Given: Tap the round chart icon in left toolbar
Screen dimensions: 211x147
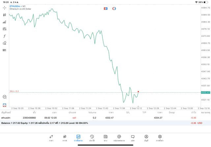Looking at the screenshot, I should coord(5,97).
